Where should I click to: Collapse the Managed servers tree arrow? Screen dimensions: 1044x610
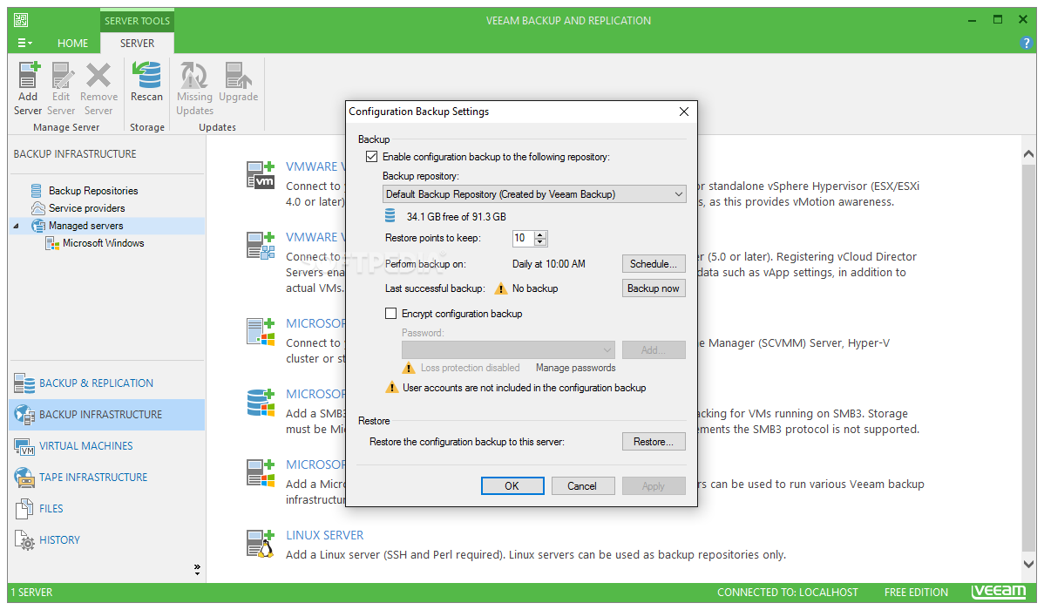click(x=16, y=226)
